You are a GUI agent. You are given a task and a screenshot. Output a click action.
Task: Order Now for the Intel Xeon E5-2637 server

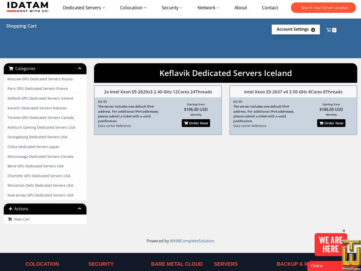tap(331, 123)
